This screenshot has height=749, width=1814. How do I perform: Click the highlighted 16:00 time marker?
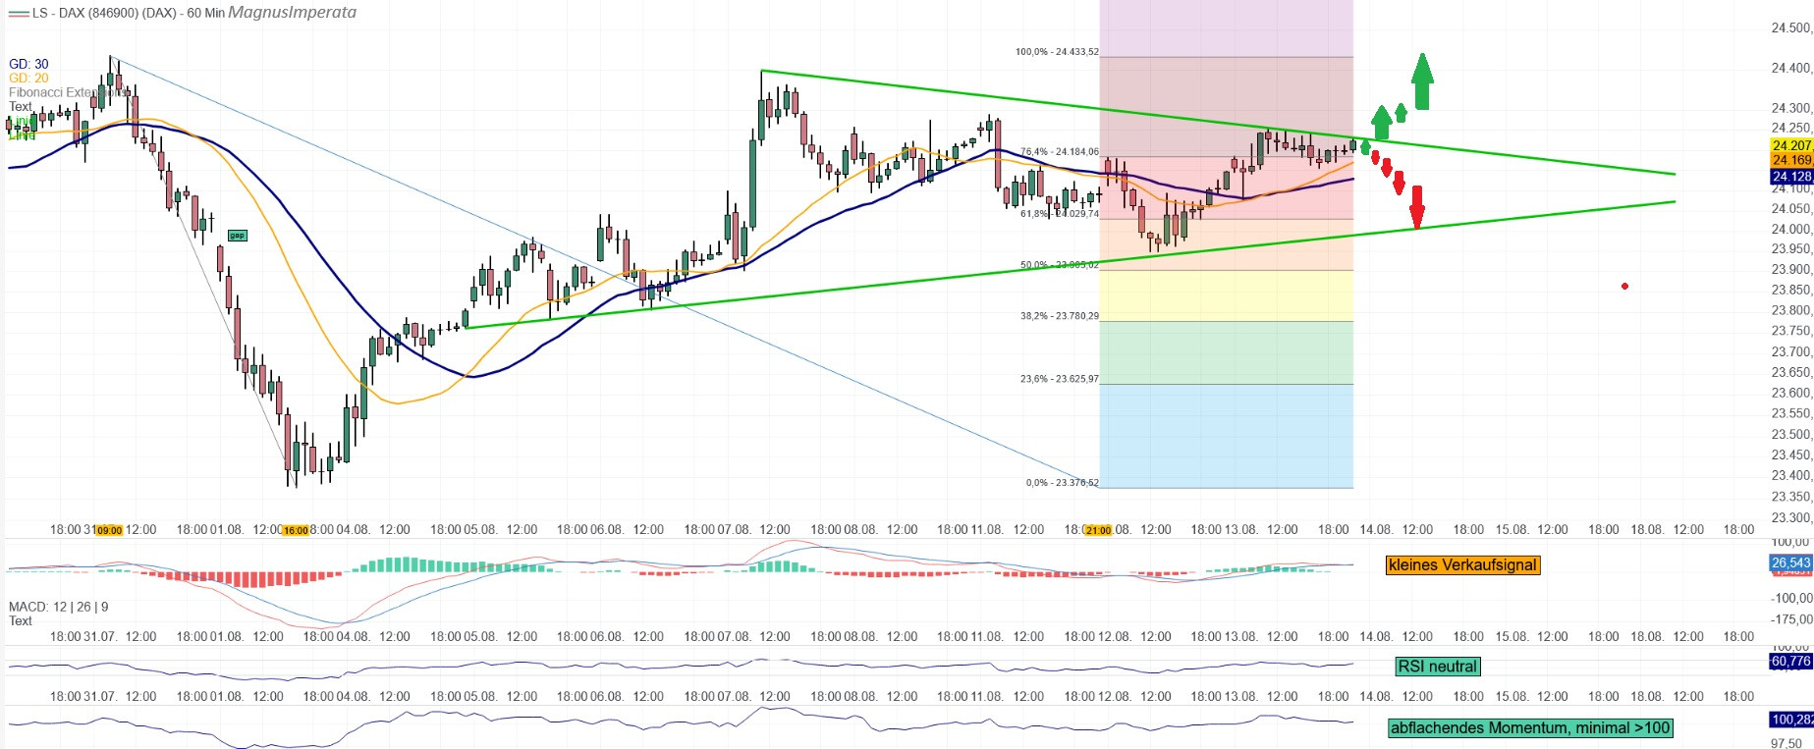tap(296, 530)
